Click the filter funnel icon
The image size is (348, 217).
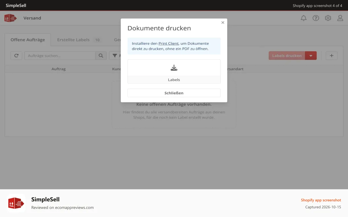115,56
